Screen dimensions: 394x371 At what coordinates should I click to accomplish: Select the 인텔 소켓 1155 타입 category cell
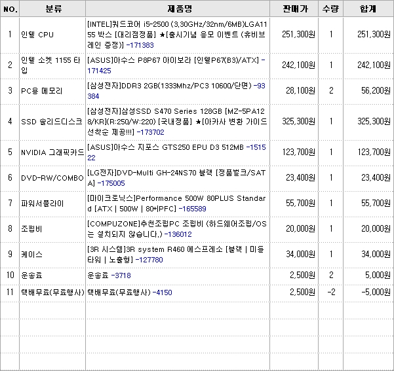coord(50,65)
